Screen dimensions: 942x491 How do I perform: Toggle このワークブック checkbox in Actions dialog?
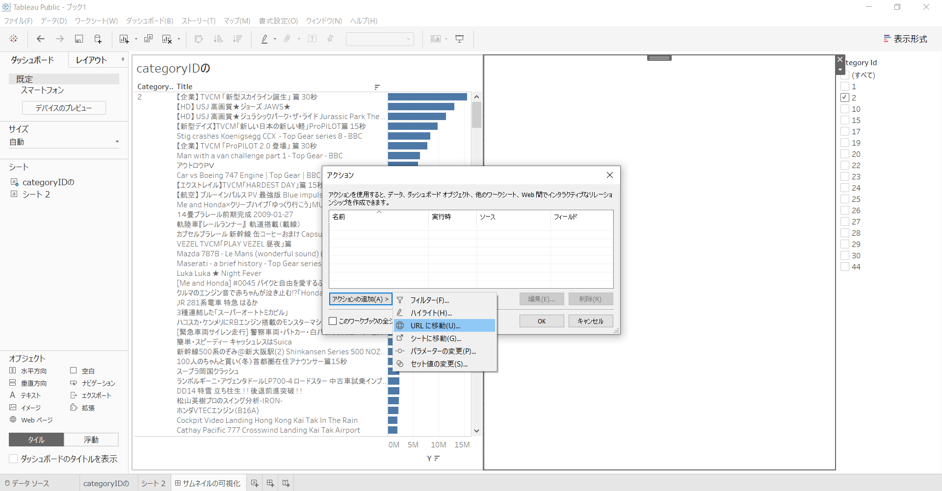point(333,321)
